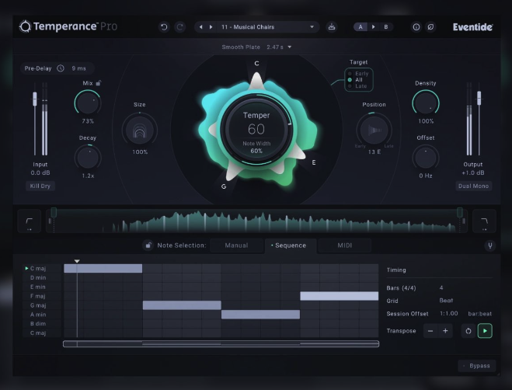Click the Eventide logo
The height and width of the screenshot is (390, 512).
tap(472, 27)
